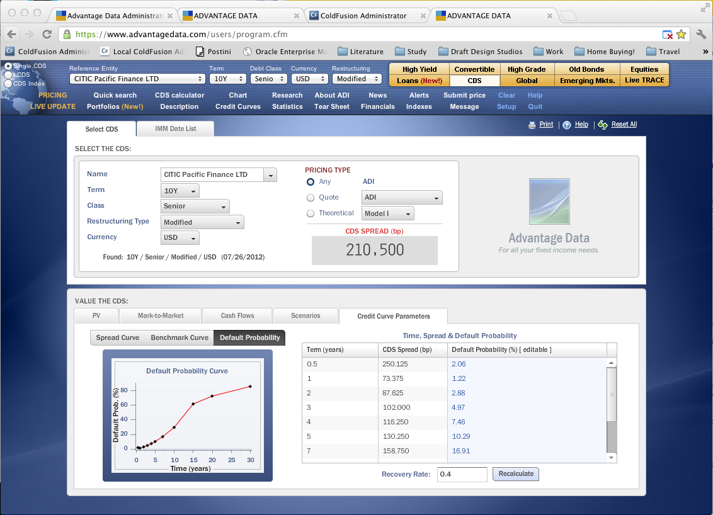Open the Work bookmarks folder
713x515 pixels.
coord(549,52)
